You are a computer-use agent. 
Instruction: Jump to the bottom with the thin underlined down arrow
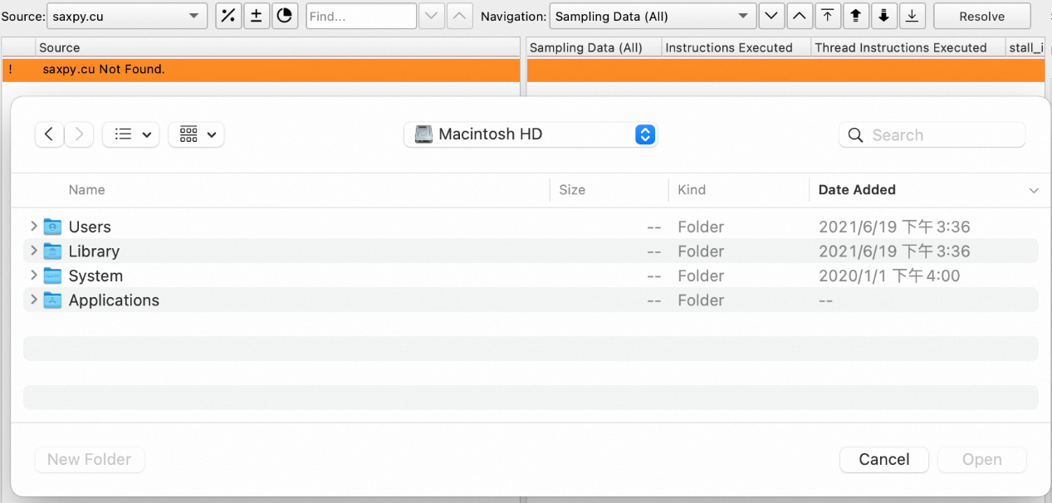click(912, 16)
